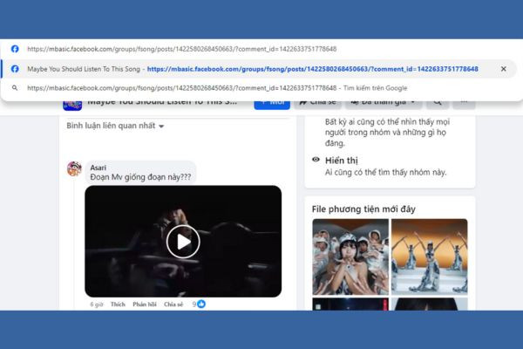Open the highlighted Maybe You Should Listen To This Song suggestion

click(x=259, y=69)
